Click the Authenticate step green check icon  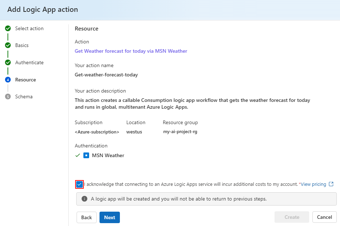pos(8,62)
